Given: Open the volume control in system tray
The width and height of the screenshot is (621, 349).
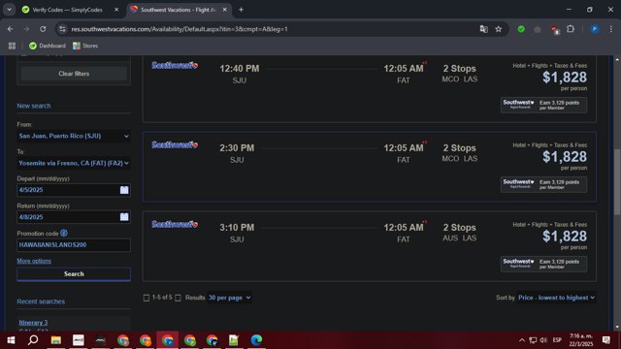Looking at the screenshot, I should coord(543,340).
